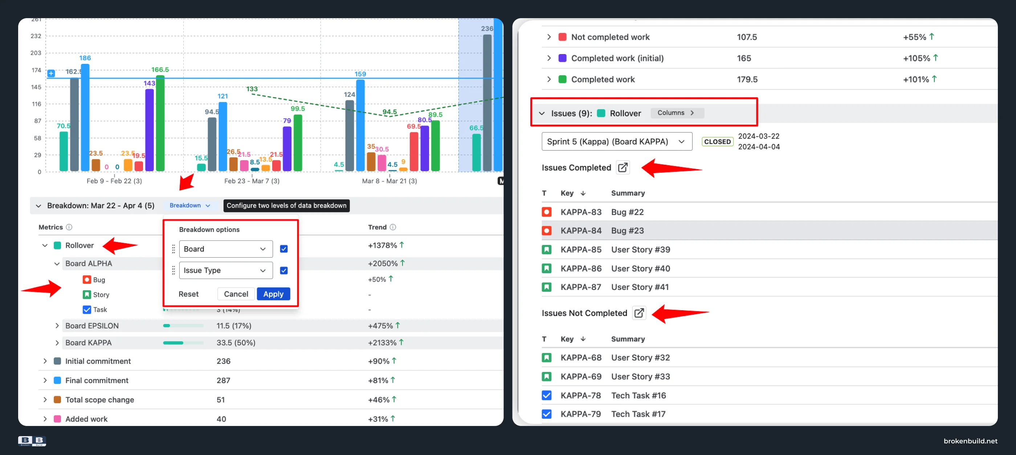Click the Rollover teal color swatch in Metrics
The width and height of the screenshot is (1016, 455).
[57, 245]
